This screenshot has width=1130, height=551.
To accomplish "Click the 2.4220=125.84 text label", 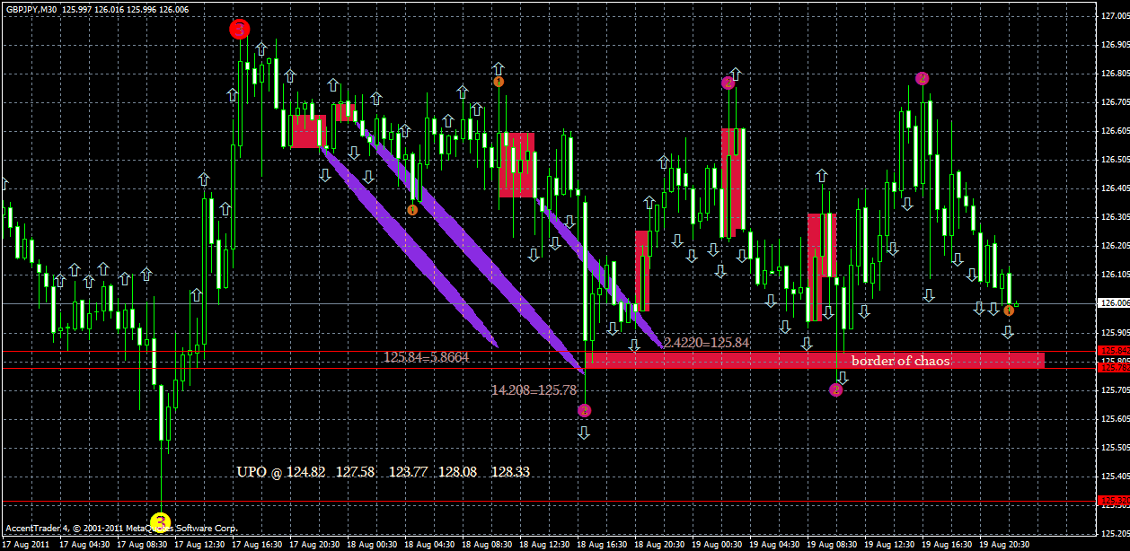I will pos(705,344).
